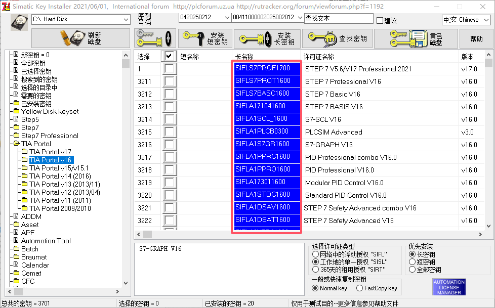Check the box for row 3216
The image size is (495, 308).
tap(170, 144)
